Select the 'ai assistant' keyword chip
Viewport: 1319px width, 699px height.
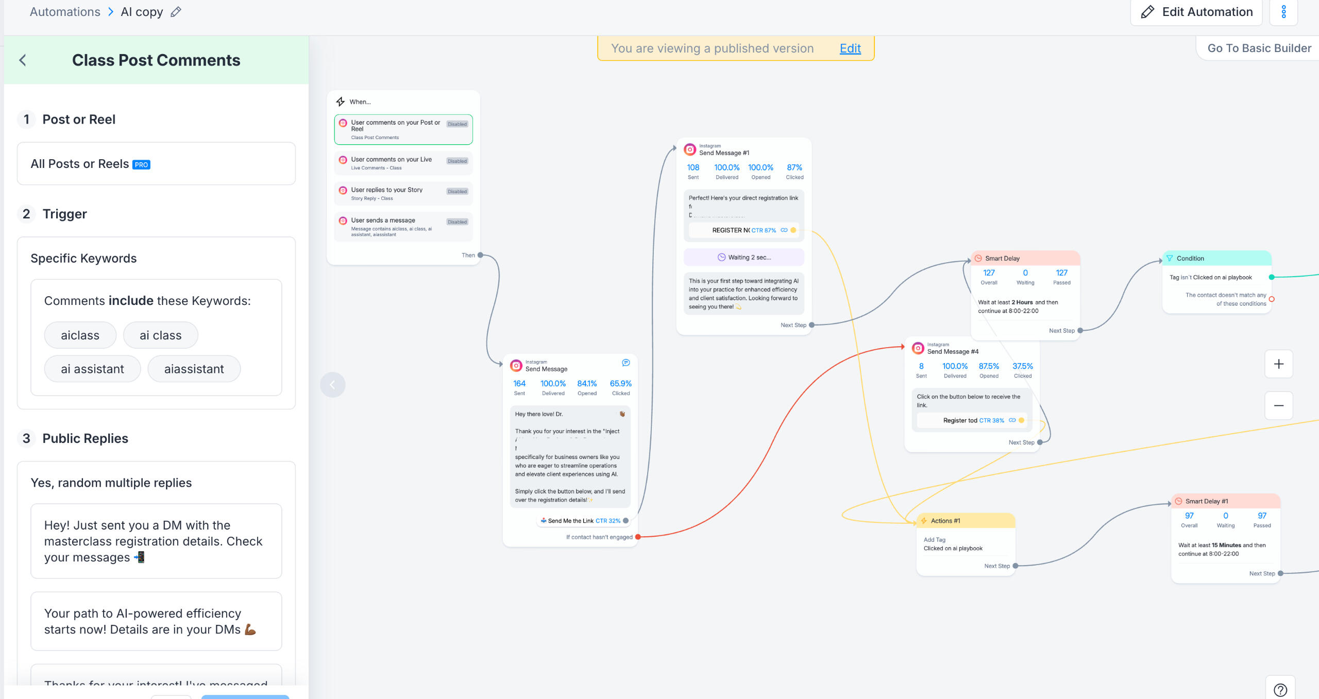point(92,369)
